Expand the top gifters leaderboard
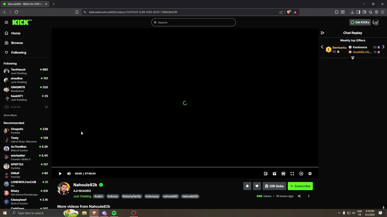Viewport: 387px width, 217px height. (x=353, y=58)
